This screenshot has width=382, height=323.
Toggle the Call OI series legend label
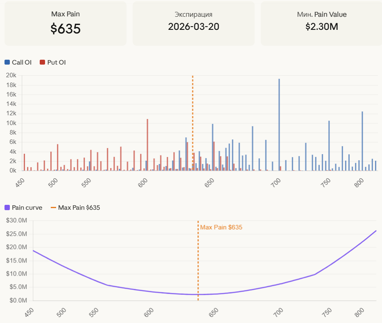(21, 63)
